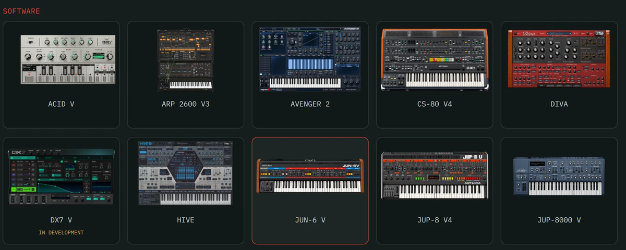Screen dimensions: 626x250
Task: Select the JUP-8000 V thumbnail
Action: [x=559, y=176]
